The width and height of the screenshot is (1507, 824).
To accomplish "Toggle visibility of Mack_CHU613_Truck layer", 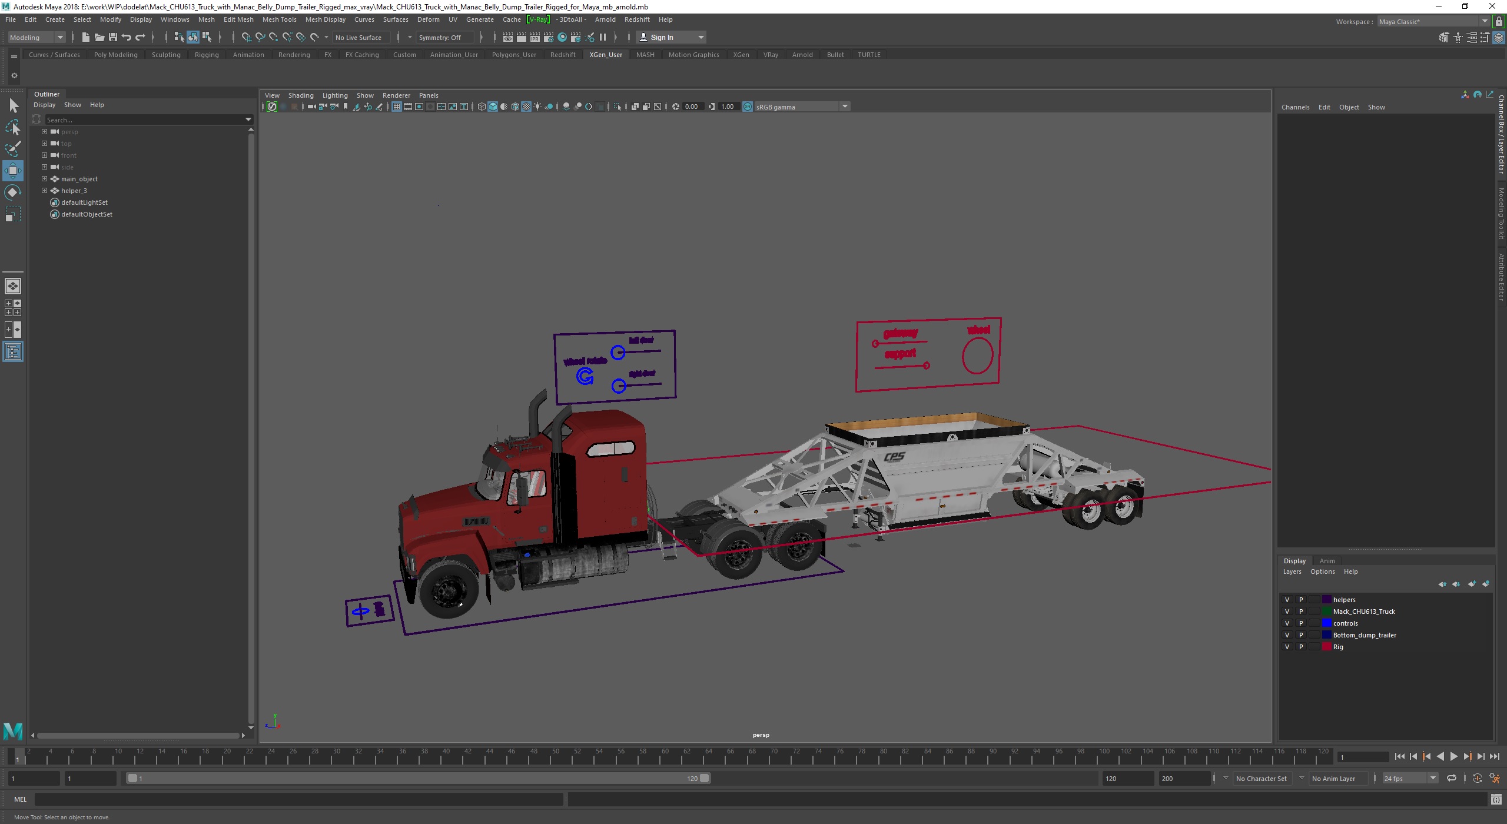I will point(1287,612).
